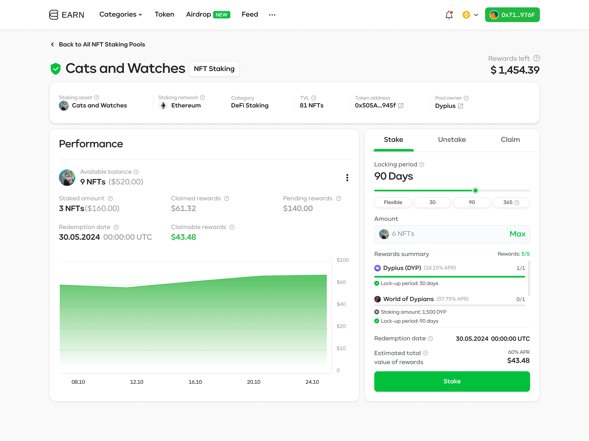The height and width of the screenshot is (441, 589).
Task: Open Token address external link icon
Action: 401,106
